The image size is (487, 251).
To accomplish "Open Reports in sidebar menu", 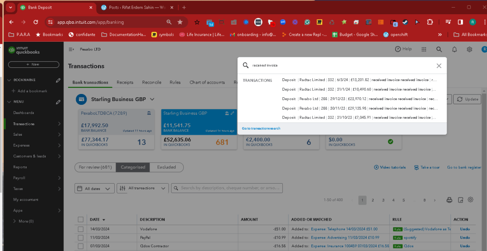I will [20, 167].
